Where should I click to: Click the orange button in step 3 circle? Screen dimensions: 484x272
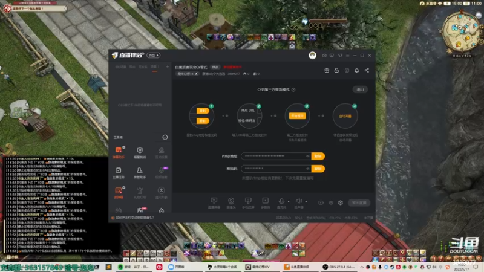297,116
